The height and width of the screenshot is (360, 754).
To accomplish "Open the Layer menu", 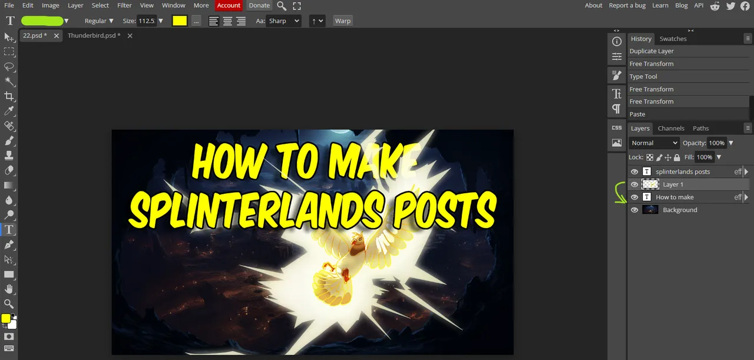I will (75, 5).
